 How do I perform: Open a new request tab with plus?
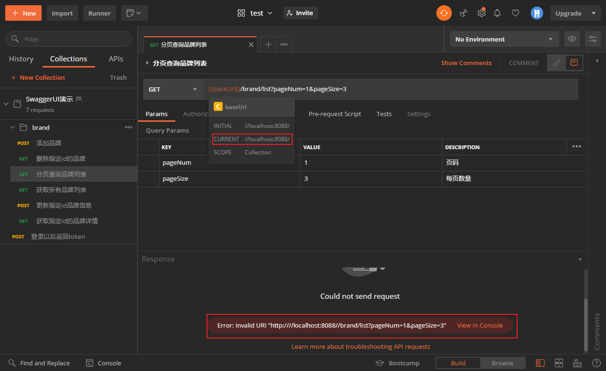coord(268,44)
